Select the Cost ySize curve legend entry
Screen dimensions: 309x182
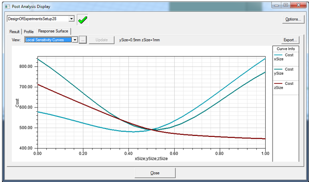[285, 71]
